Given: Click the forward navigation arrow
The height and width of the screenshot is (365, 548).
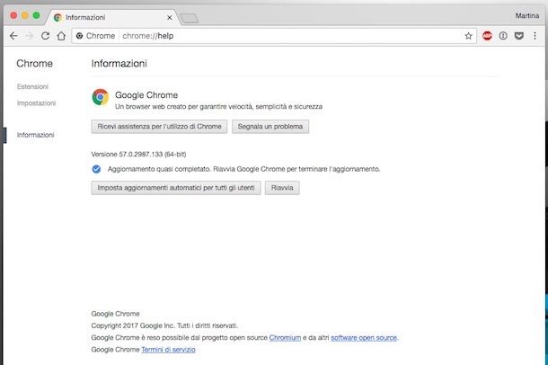Looking at the screenshot, I should pyautogui.click(x=30, y=36).
